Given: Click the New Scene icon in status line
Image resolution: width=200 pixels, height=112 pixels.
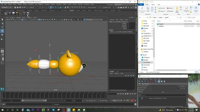Looking at the screenshot, I should point(15,7).
